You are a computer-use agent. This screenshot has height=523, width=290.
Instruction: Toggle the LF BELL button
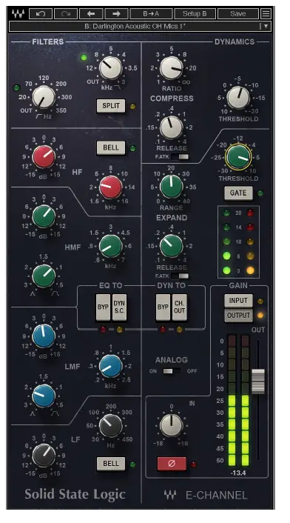click(x=111, y=464)
